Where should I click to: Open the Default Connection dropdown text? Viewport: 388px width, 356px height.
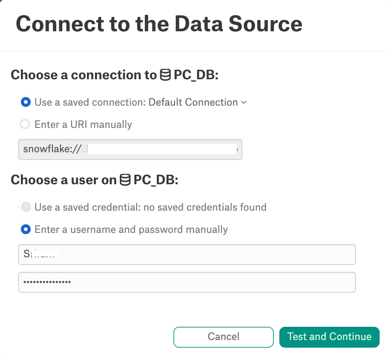pyautogui.click(x=193, y=102)
